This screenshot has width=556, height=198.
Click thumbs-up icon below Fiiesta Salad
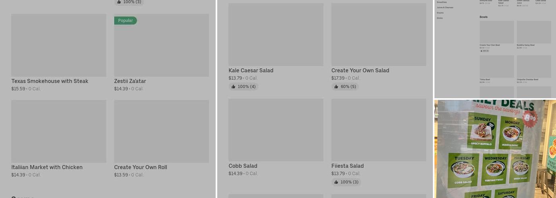point(336,182)
